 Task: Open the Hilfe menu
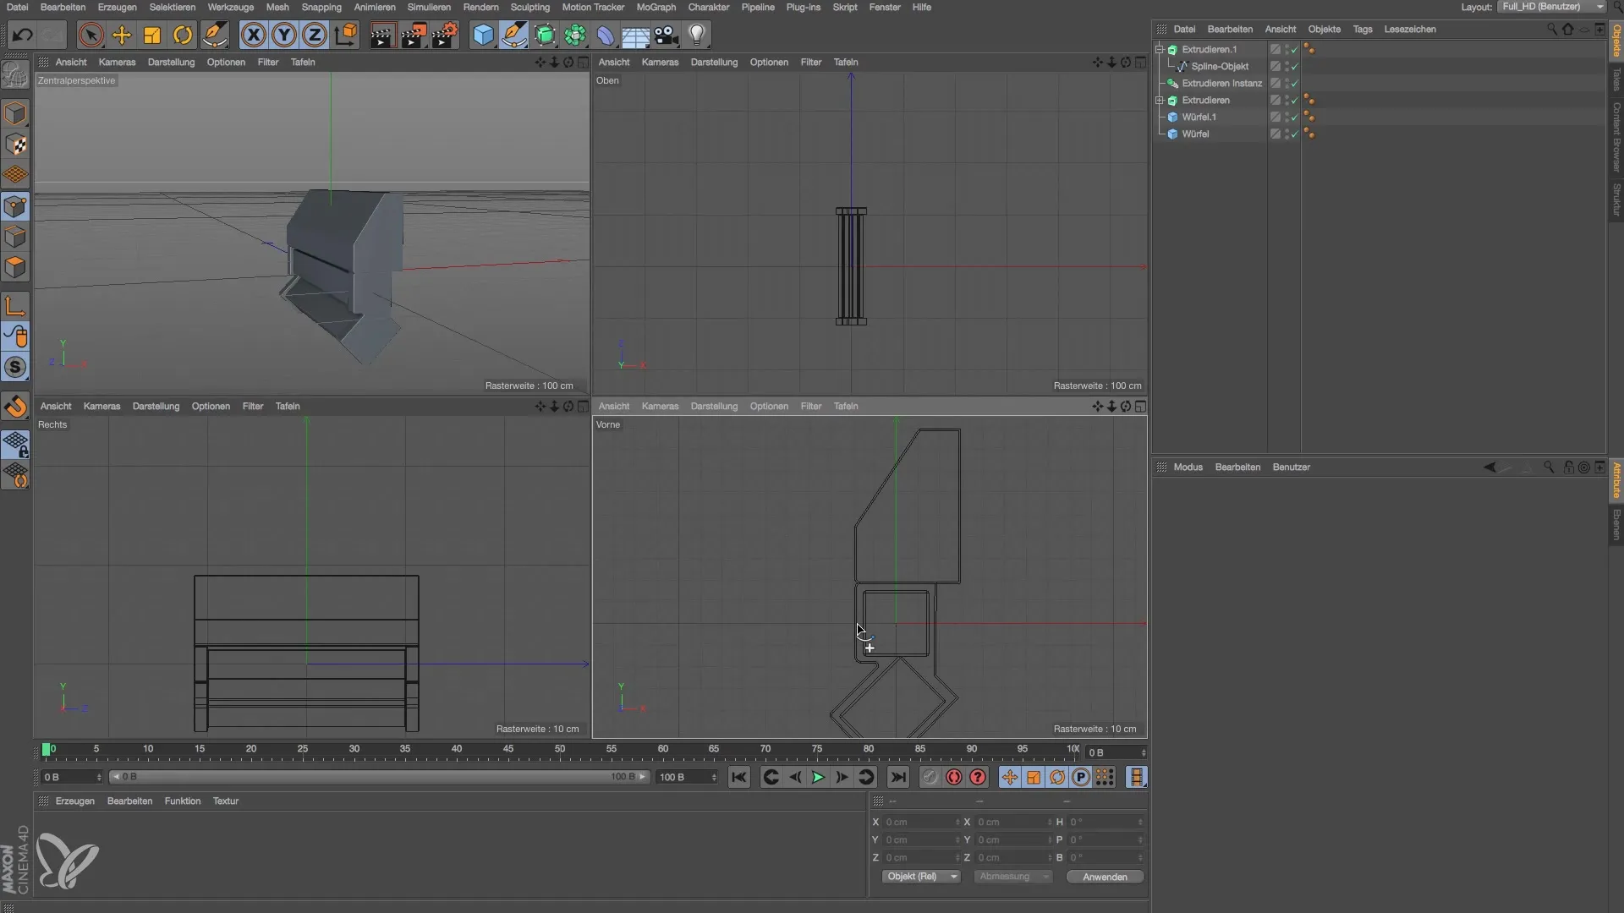click(921, 7)
